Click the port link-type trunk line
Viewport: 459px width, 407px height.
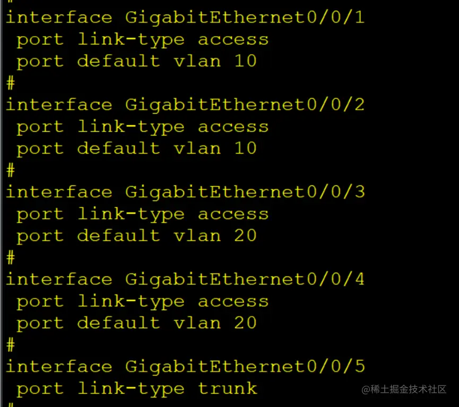pos(137,389)
